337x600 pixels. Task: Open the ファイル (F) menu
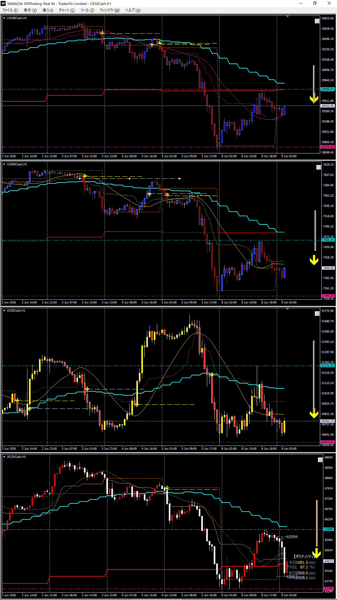[10, 10]
